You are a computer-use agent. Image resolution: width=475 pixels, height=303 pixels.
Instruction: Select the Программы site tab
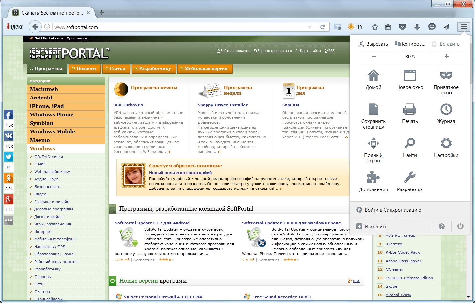pyautogui.click(x=47, y=69)
